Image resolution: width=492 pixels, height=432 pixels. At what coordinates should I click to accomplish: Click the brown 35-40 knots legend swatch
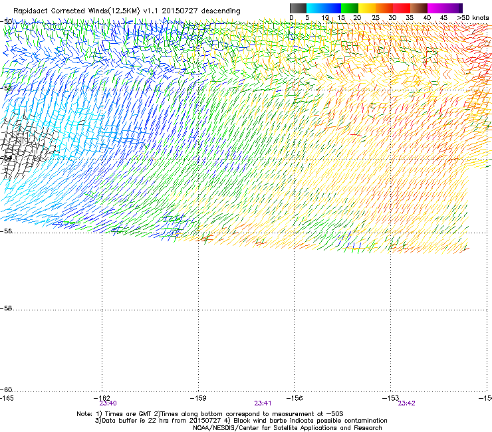tap(419, 8)
